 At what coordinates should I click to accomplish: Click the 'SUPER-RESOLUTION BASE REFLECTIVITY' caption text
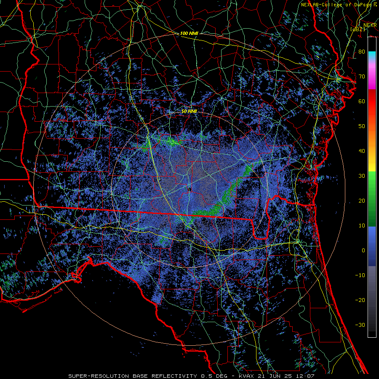(133, 376)
